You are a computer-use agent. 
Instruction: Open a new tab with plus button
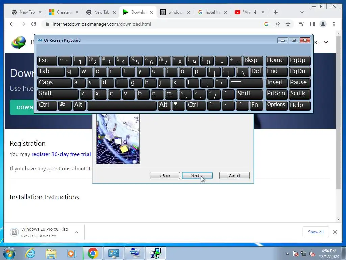coord(276,12)
